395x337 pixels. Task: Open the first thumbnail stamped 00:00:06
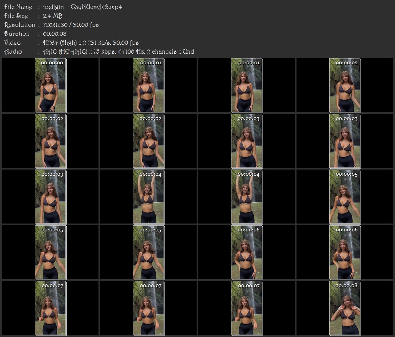pyautogui.click(x=247, y=252)
